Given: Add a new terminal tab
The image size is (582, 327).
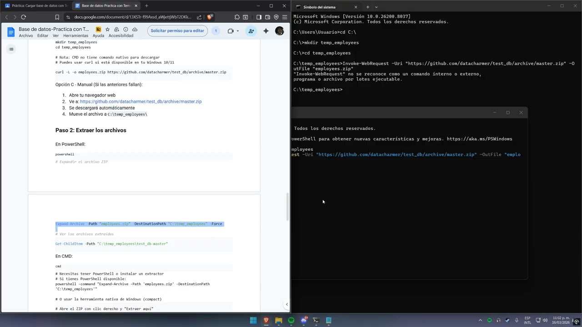Looking at the screenshot, I should tap(368, 7).
